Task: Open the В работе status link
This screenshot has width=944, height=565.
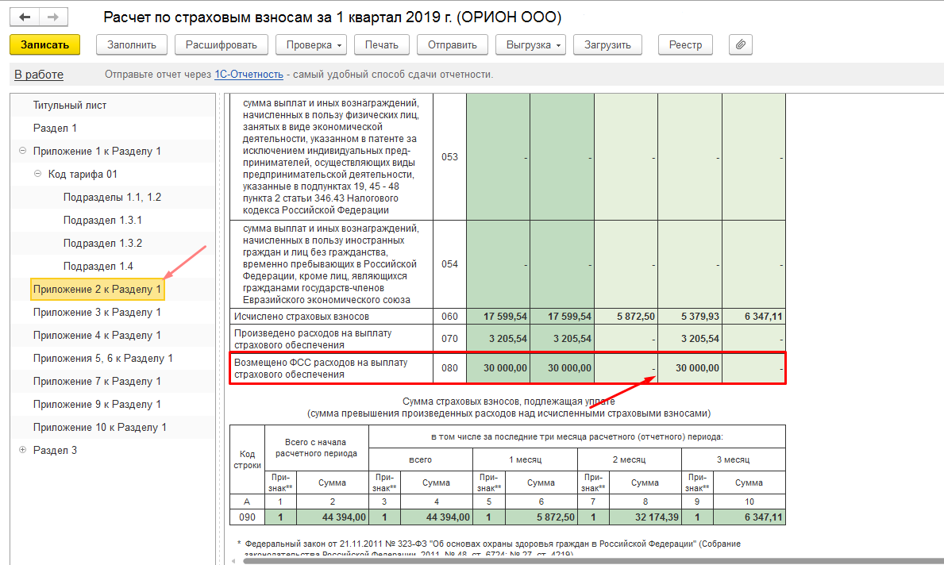Action: click(39, 75)
